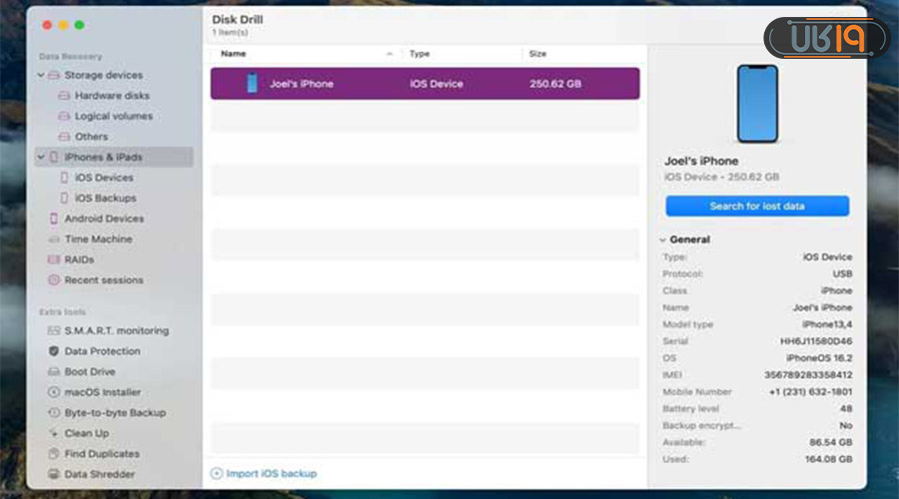The height and width of the screenshot is (499, 899).
Task: Collapse the General info disclosure triangle
Action: [661, 241]
